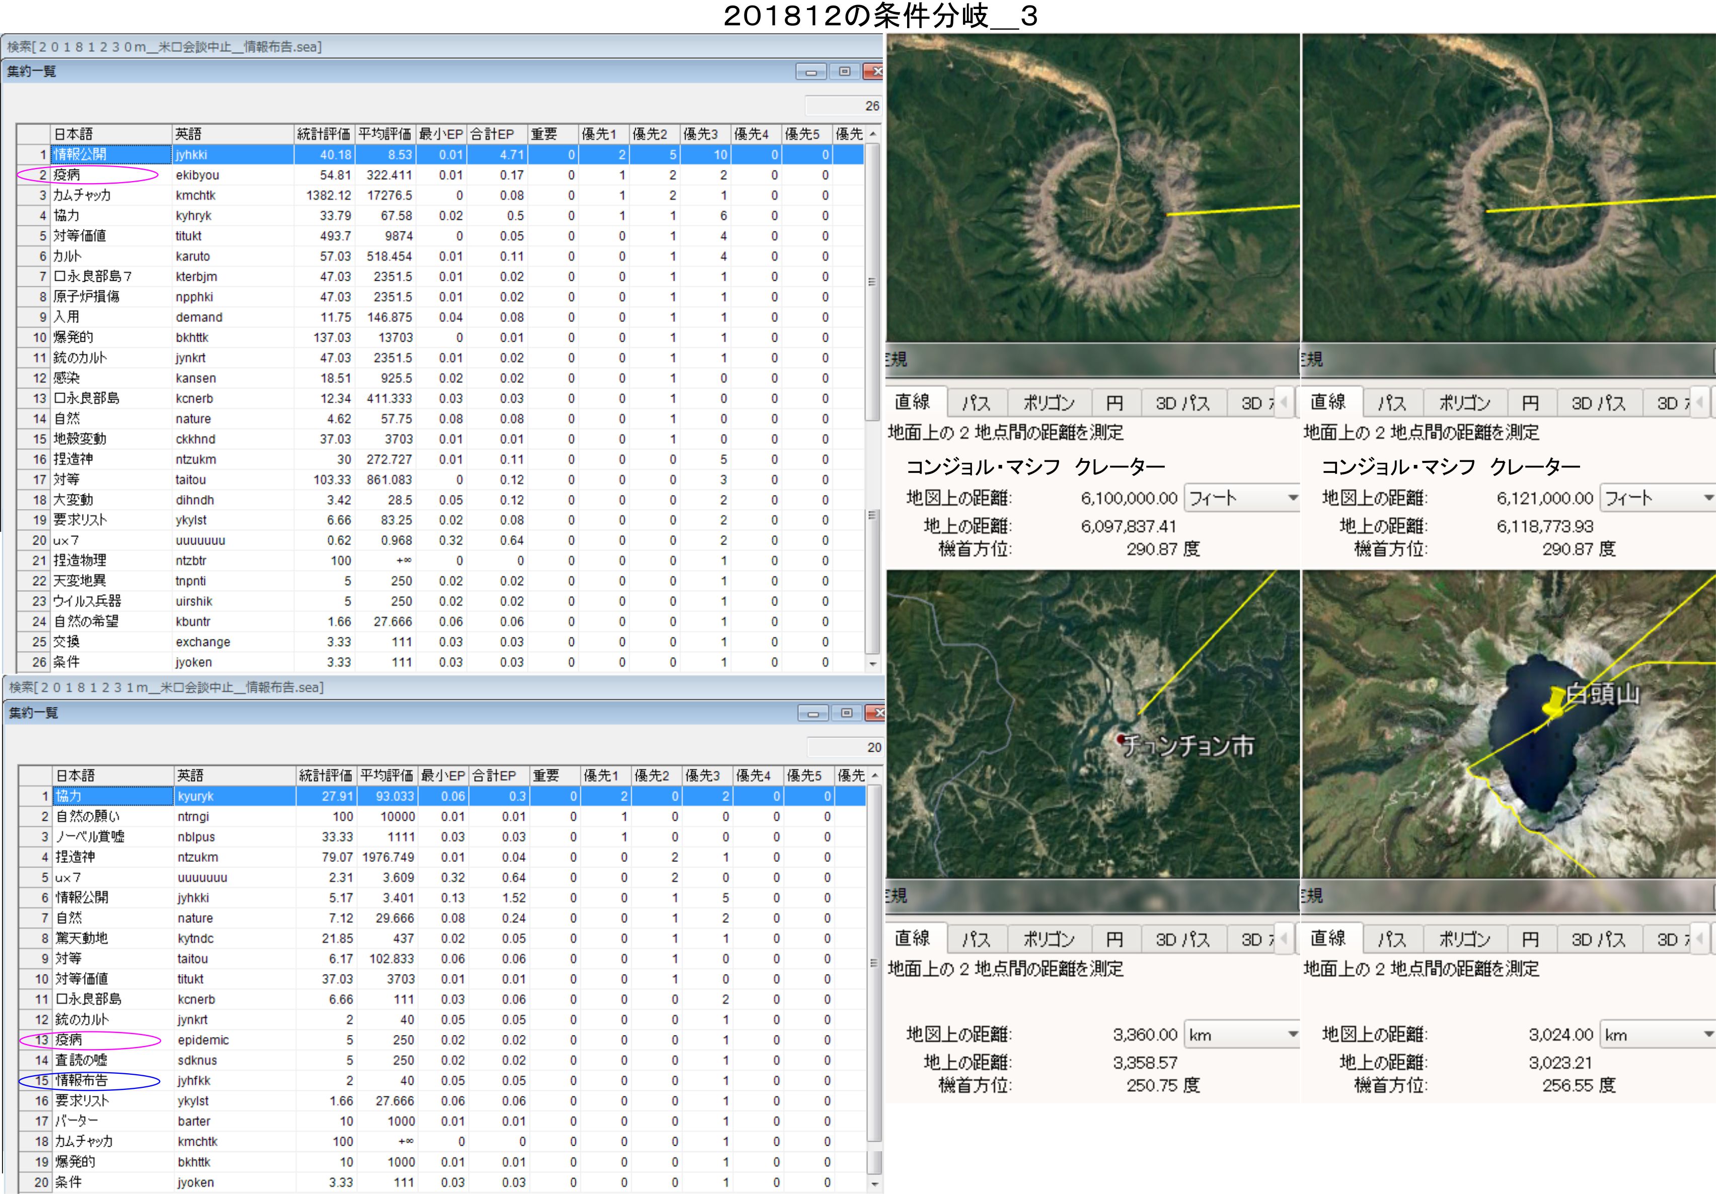This screenshot has width=1716, height=1194.
Task: Minimize the 20181230m 集約一覧 window
Action: pos(811,72)
